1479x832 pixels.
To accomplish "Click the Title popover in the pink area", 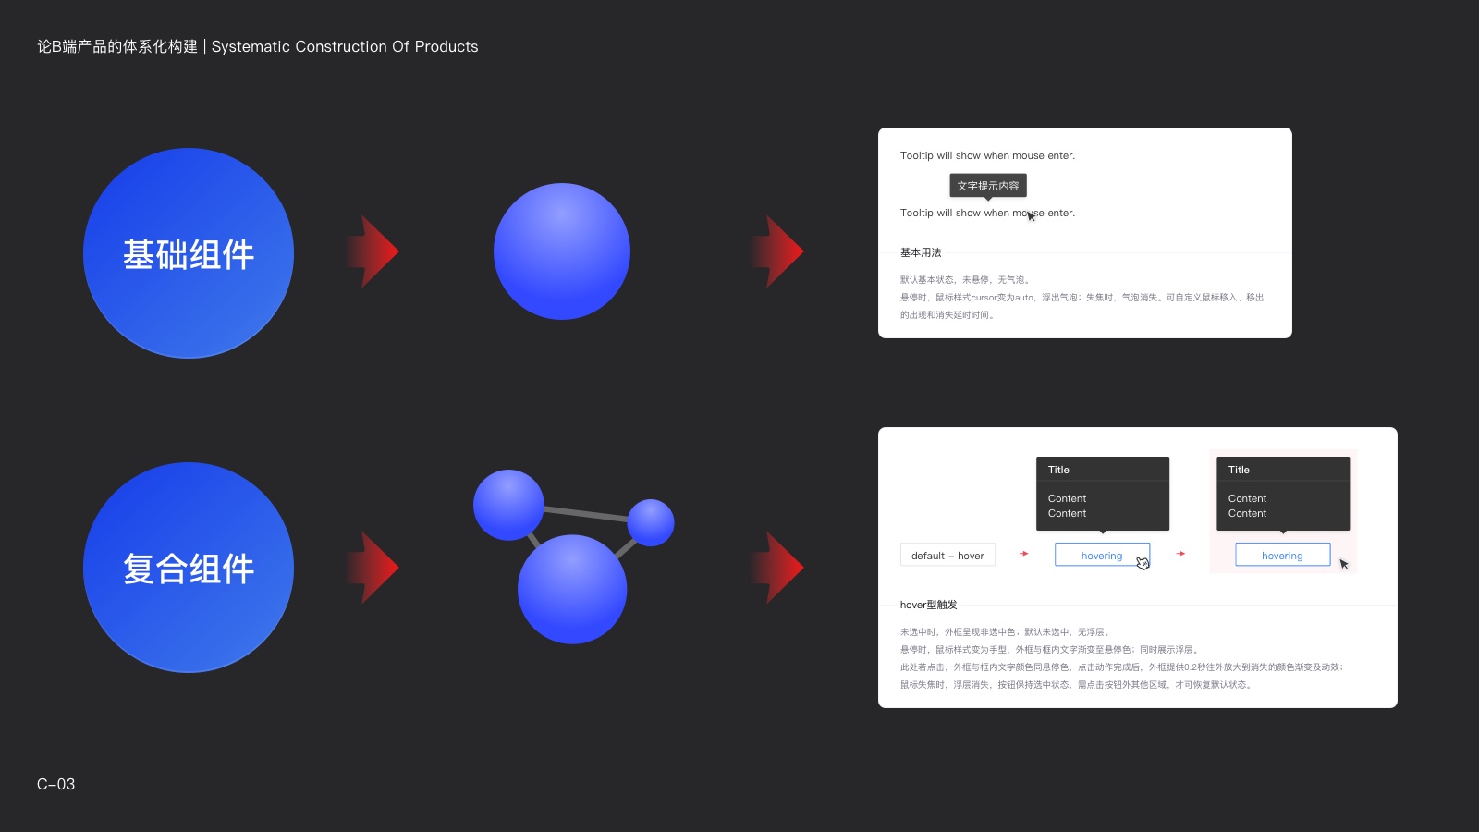I will (1282, 494).
